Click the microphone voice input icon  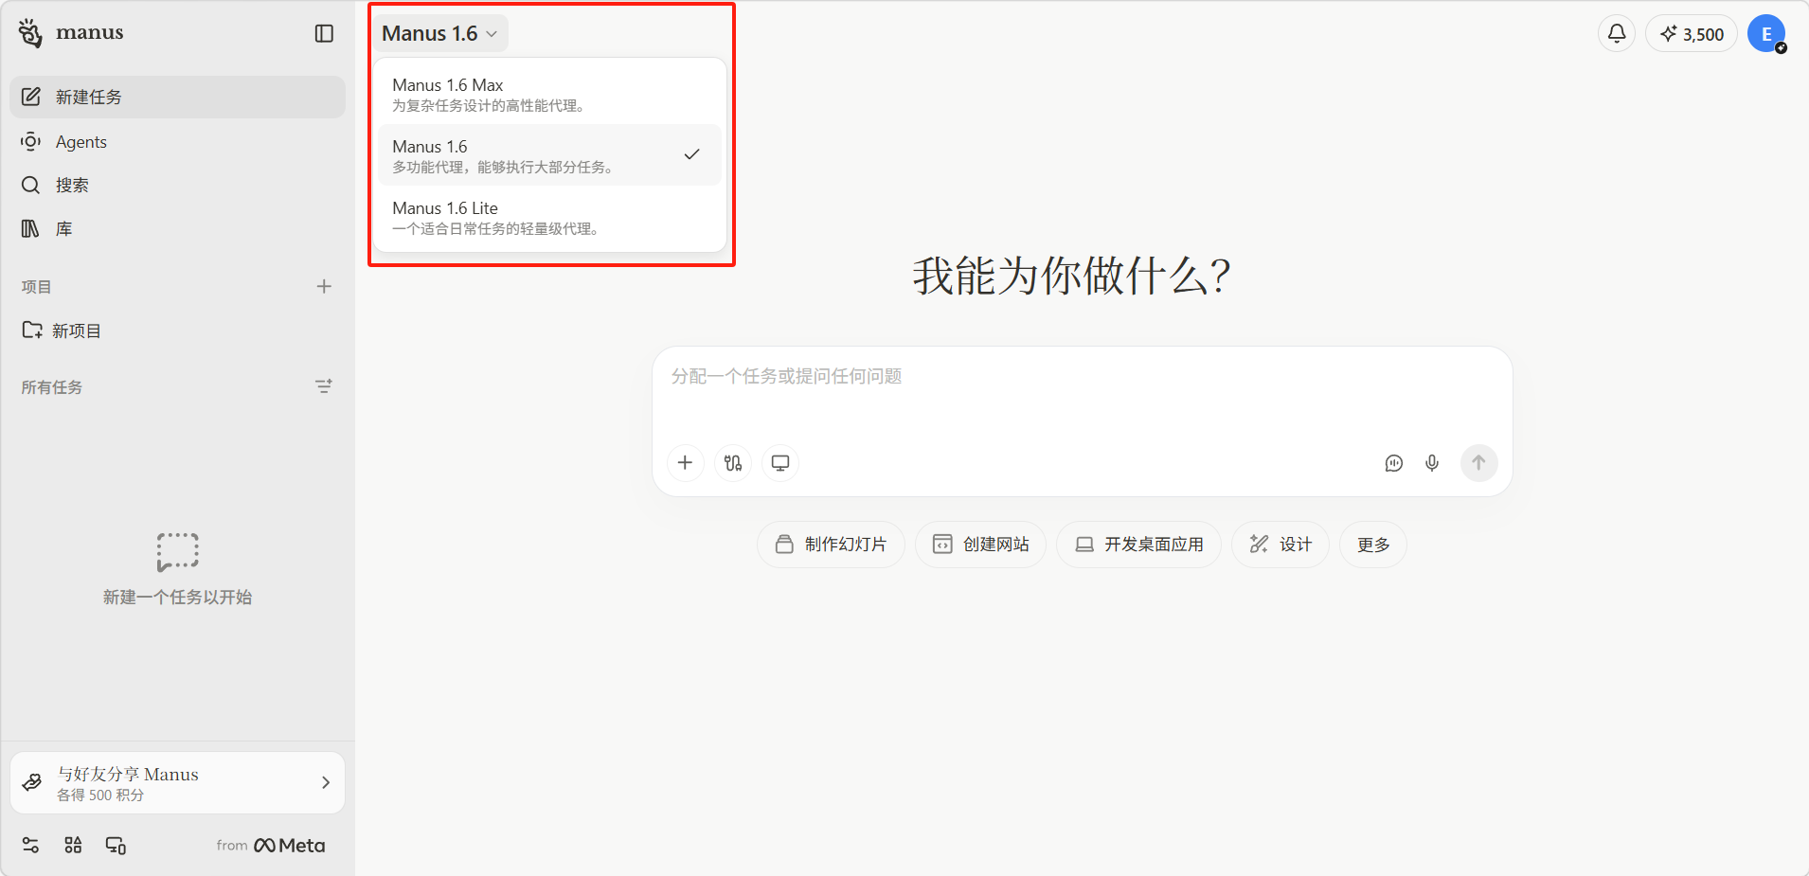(x=1431, y=463)
